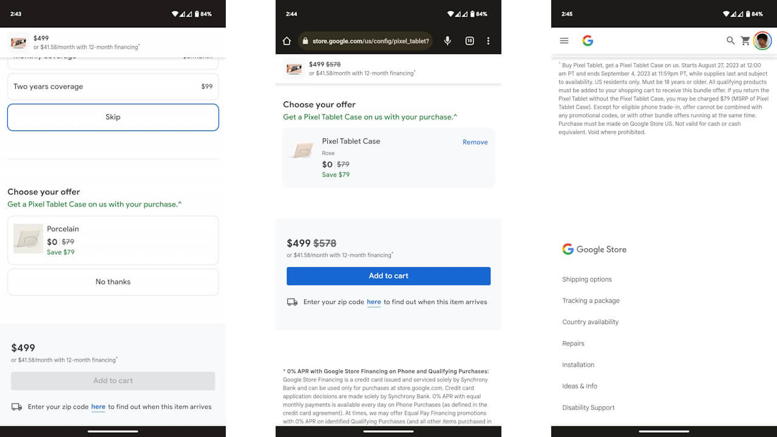
Task: Open Chrome's three-dot overflow menu
Action: coord(489,41)
